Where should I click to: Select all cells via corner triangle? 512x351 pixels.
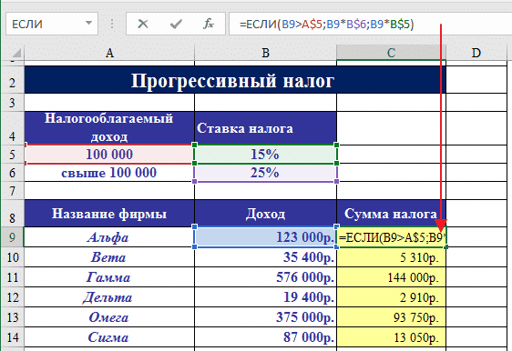coord(15,53)
